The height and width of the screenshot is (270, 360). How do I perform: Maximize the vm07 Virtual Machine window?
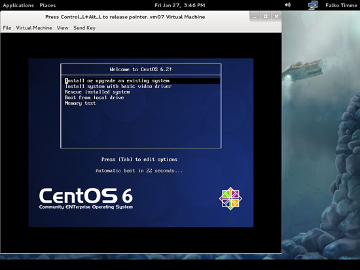(265, 16)
